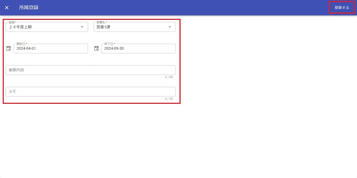Click the 0 / 50 counter under メモ

click(169, 99)
